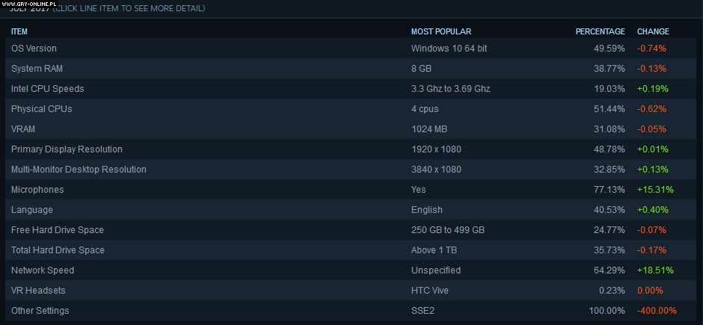Image resolution: width=703 pixels, height=325 pixels.
Task: Expand the OS Version line item
Action: pos(34,49)
